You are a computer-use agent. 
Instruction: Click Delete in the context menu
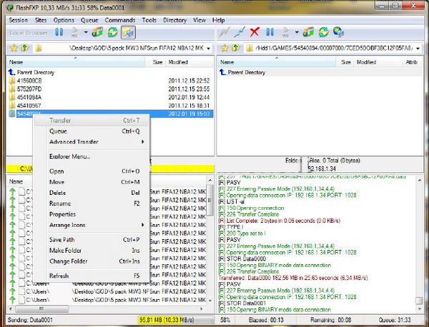pyautogui.click(x=57, y=193)
